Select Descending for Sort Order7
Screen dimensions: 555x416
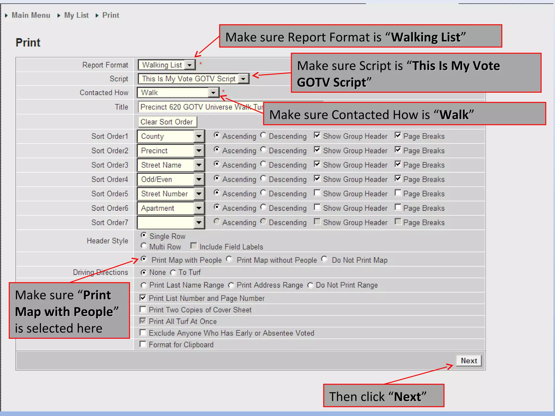[263, 221]
